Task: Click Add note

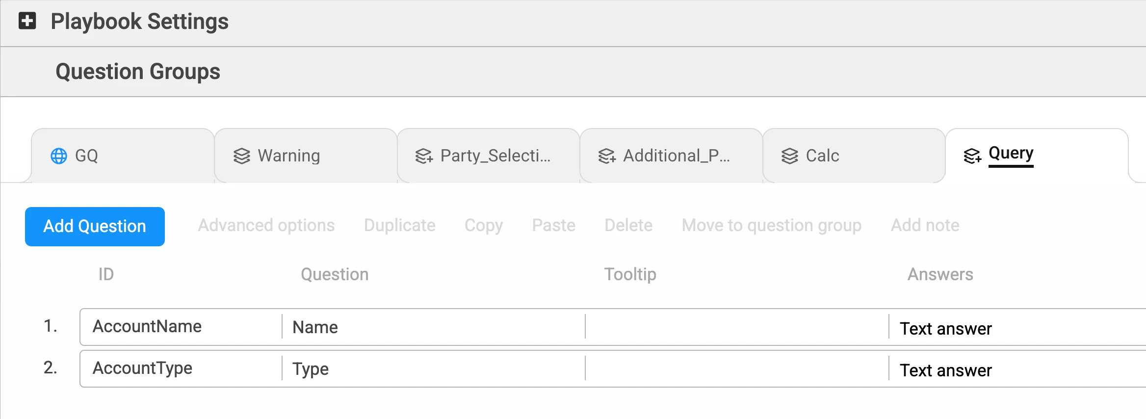Action: click(925, 226)
